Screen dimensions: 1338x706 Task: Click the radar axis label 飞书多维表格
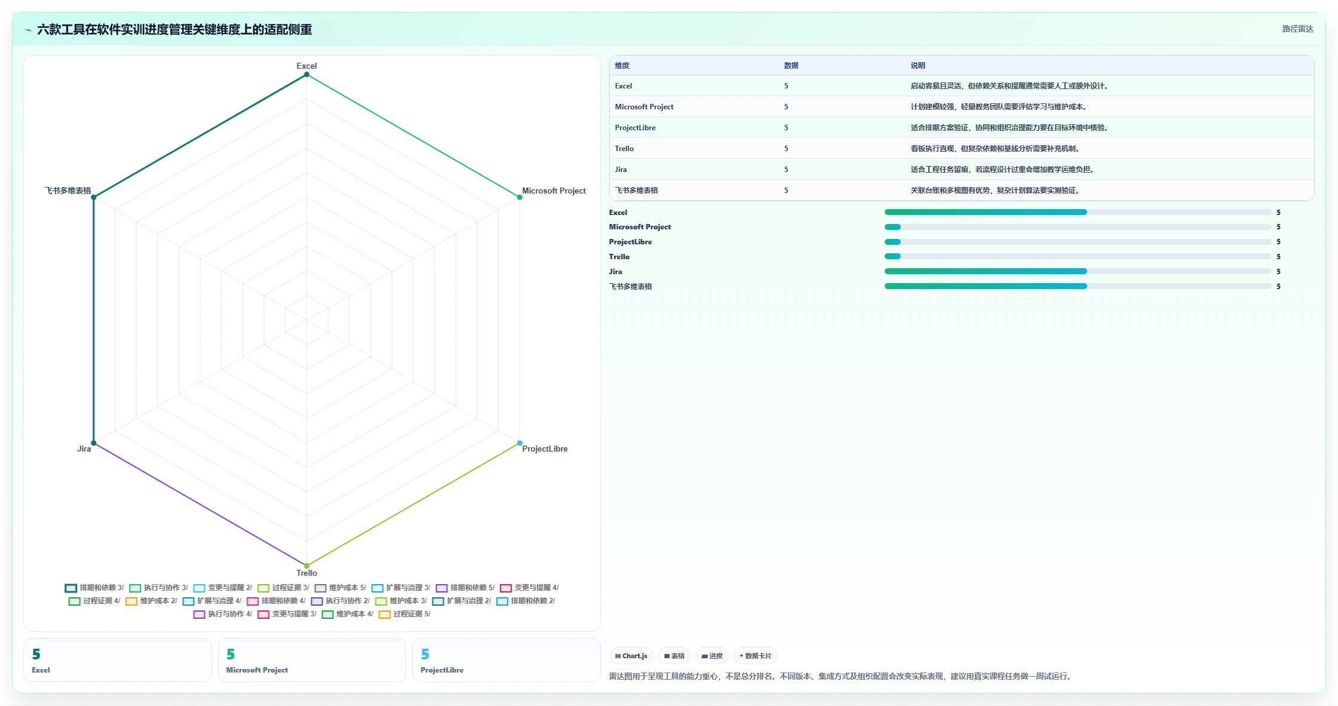pyautogui.click(x=67, y=191)
